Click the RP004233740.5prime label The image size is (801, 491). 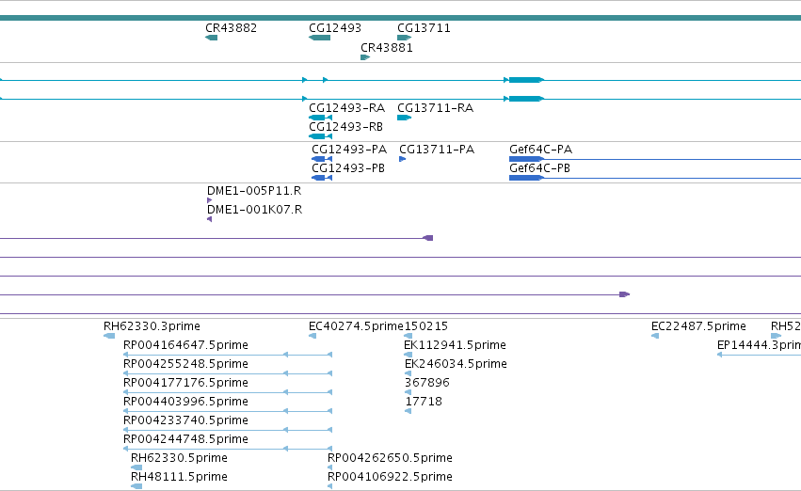click(x=185, y=420)
